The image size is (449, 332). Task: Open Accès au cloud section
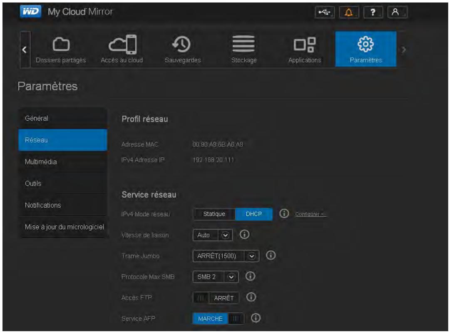coord(122,49)
